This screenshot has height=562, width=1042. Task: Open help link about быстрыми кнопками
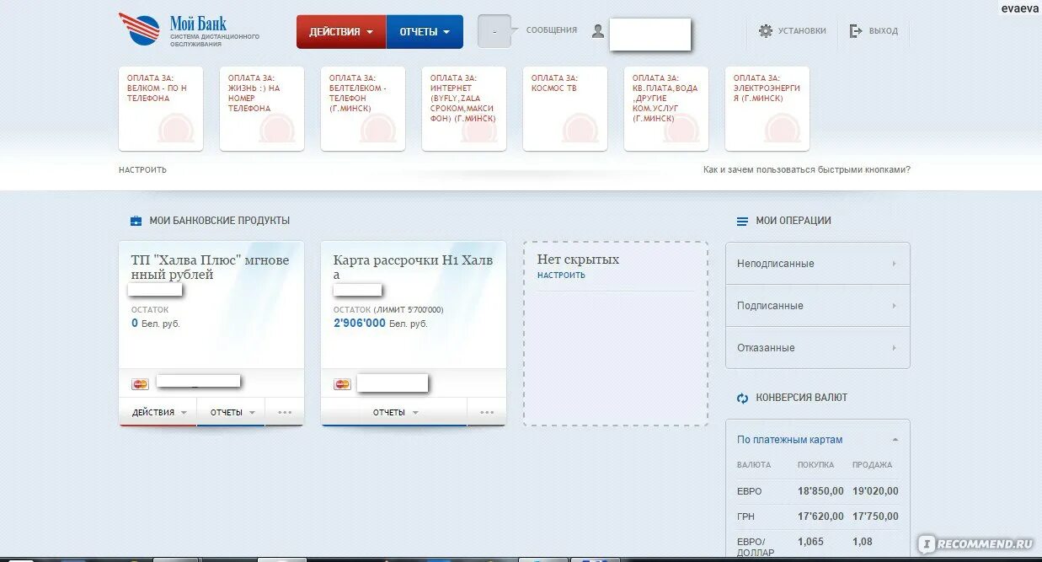[x=805, y=169]
